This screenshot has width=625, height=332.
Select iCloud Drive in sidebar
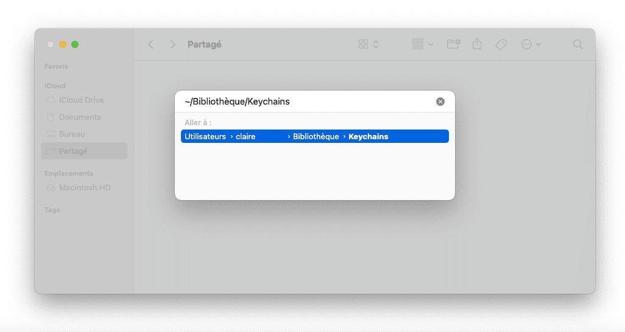[81, 100]
